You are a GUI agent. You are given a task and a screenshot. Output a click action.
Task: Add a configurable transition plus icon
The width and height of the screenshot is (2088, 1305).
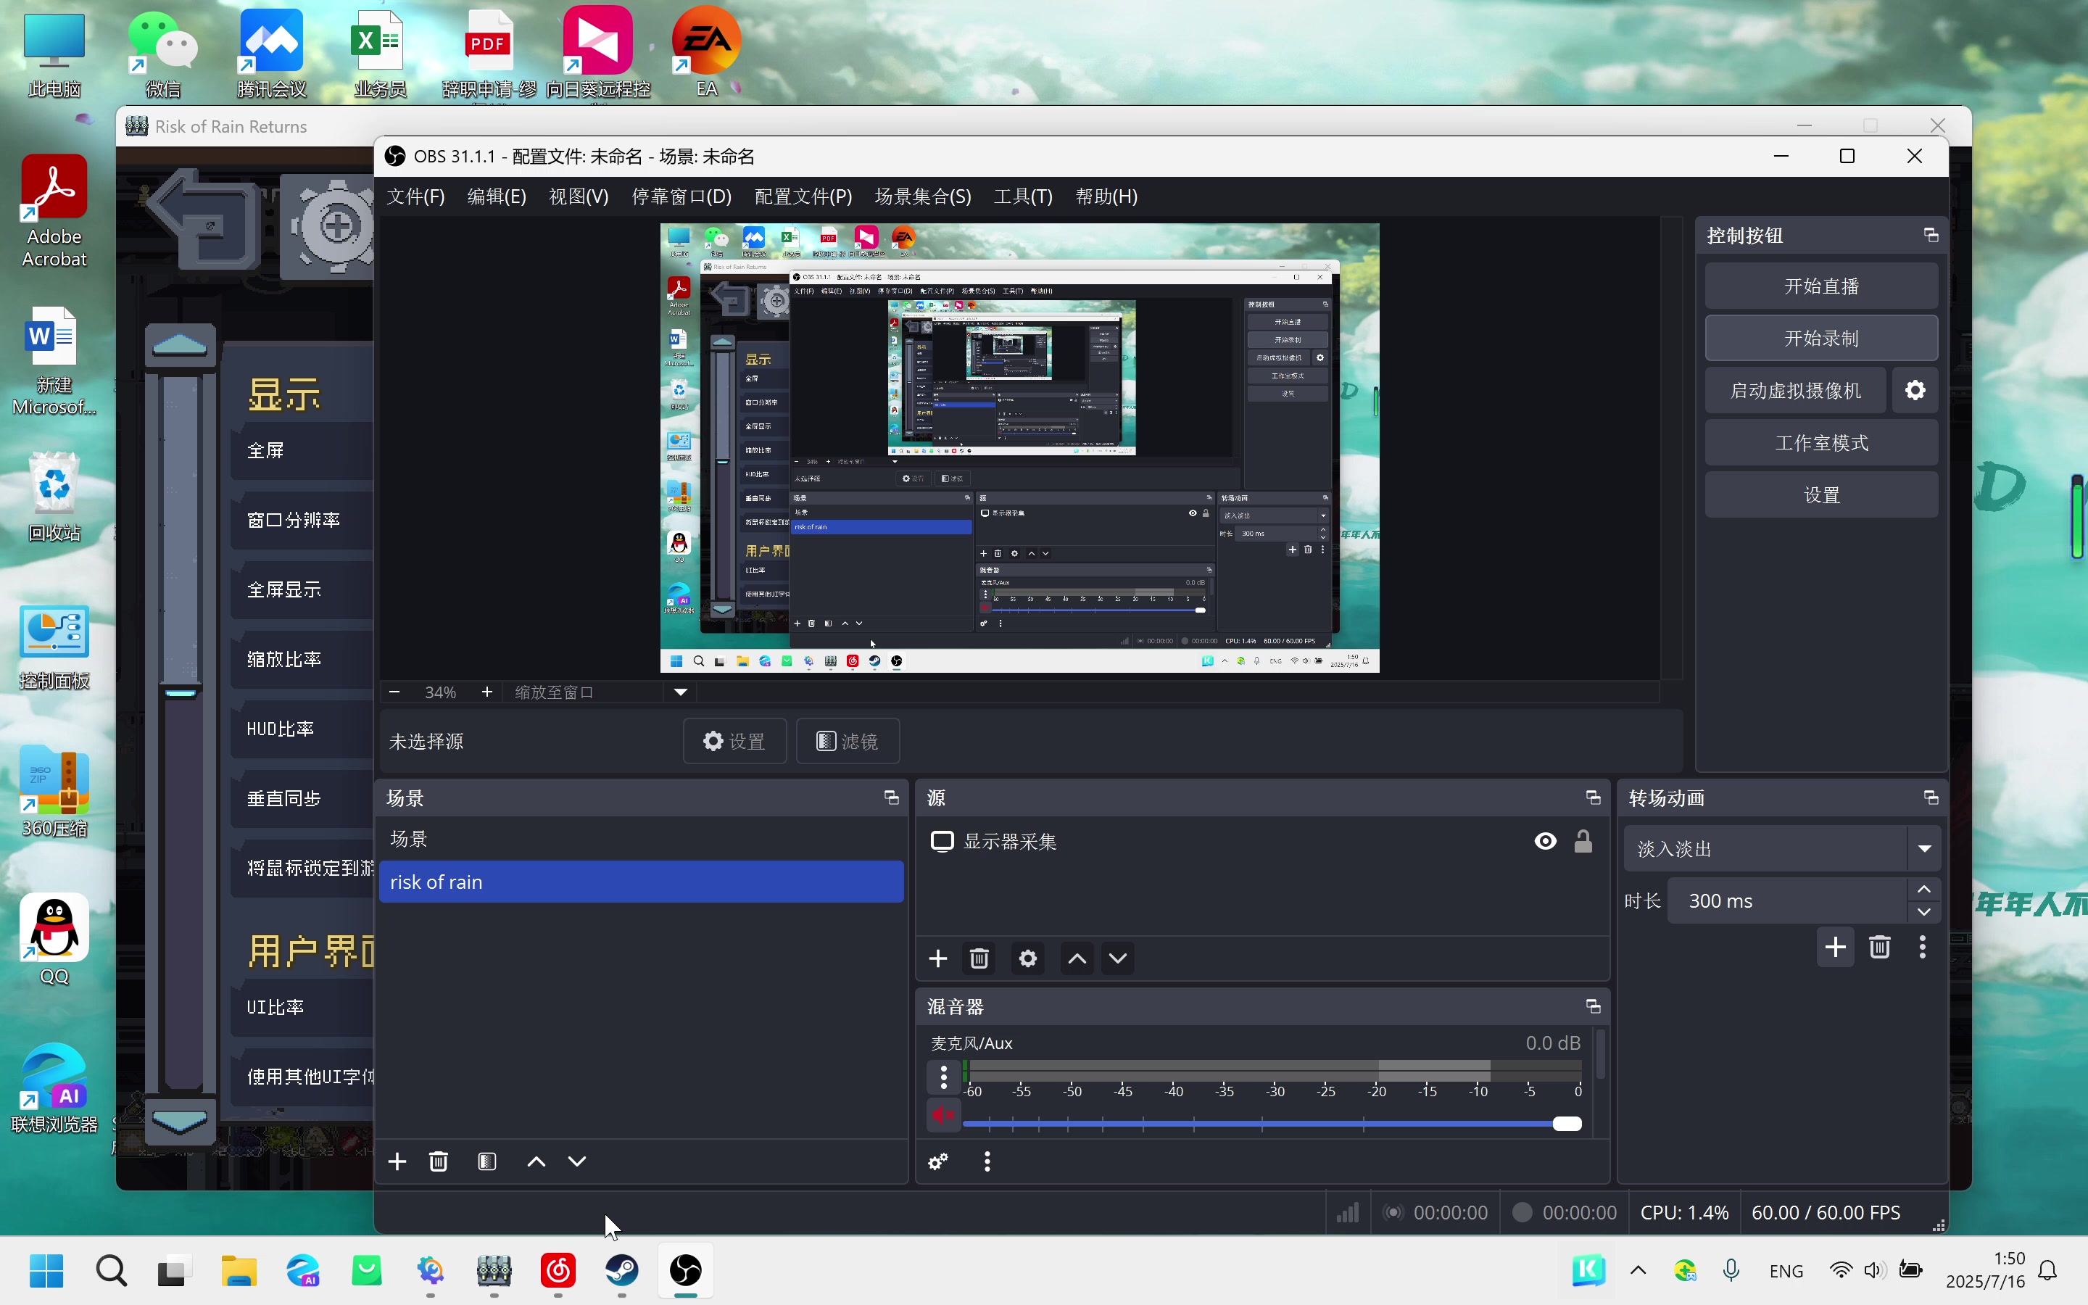click(x=1835, y=948)
